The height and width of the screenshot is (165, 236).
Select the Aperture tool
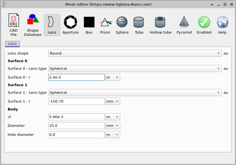click(x=70, y=25)
